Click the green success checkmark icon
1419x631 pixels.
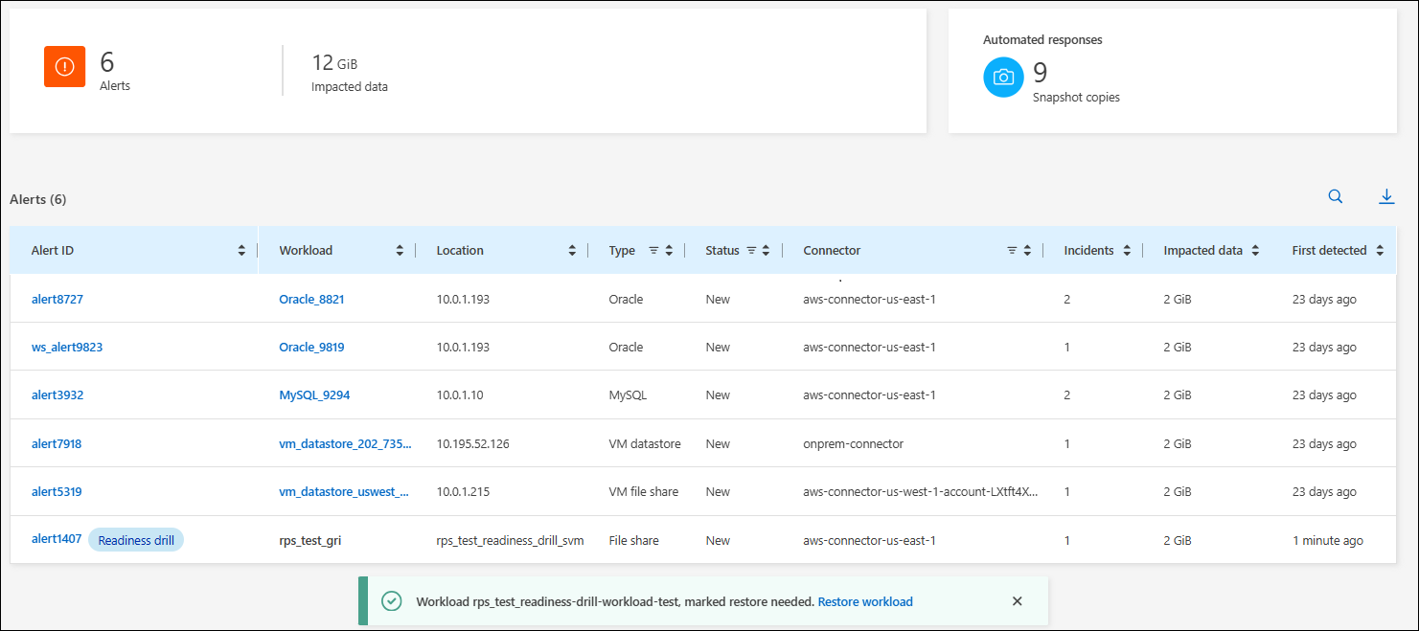click(391, 601)
